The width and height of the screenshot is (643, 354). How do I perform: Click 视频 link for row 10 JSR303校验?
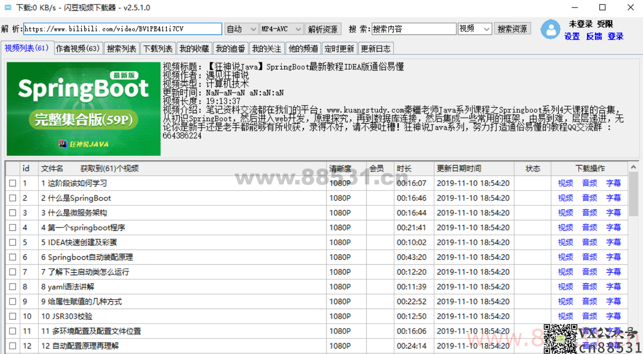[566, 317]
